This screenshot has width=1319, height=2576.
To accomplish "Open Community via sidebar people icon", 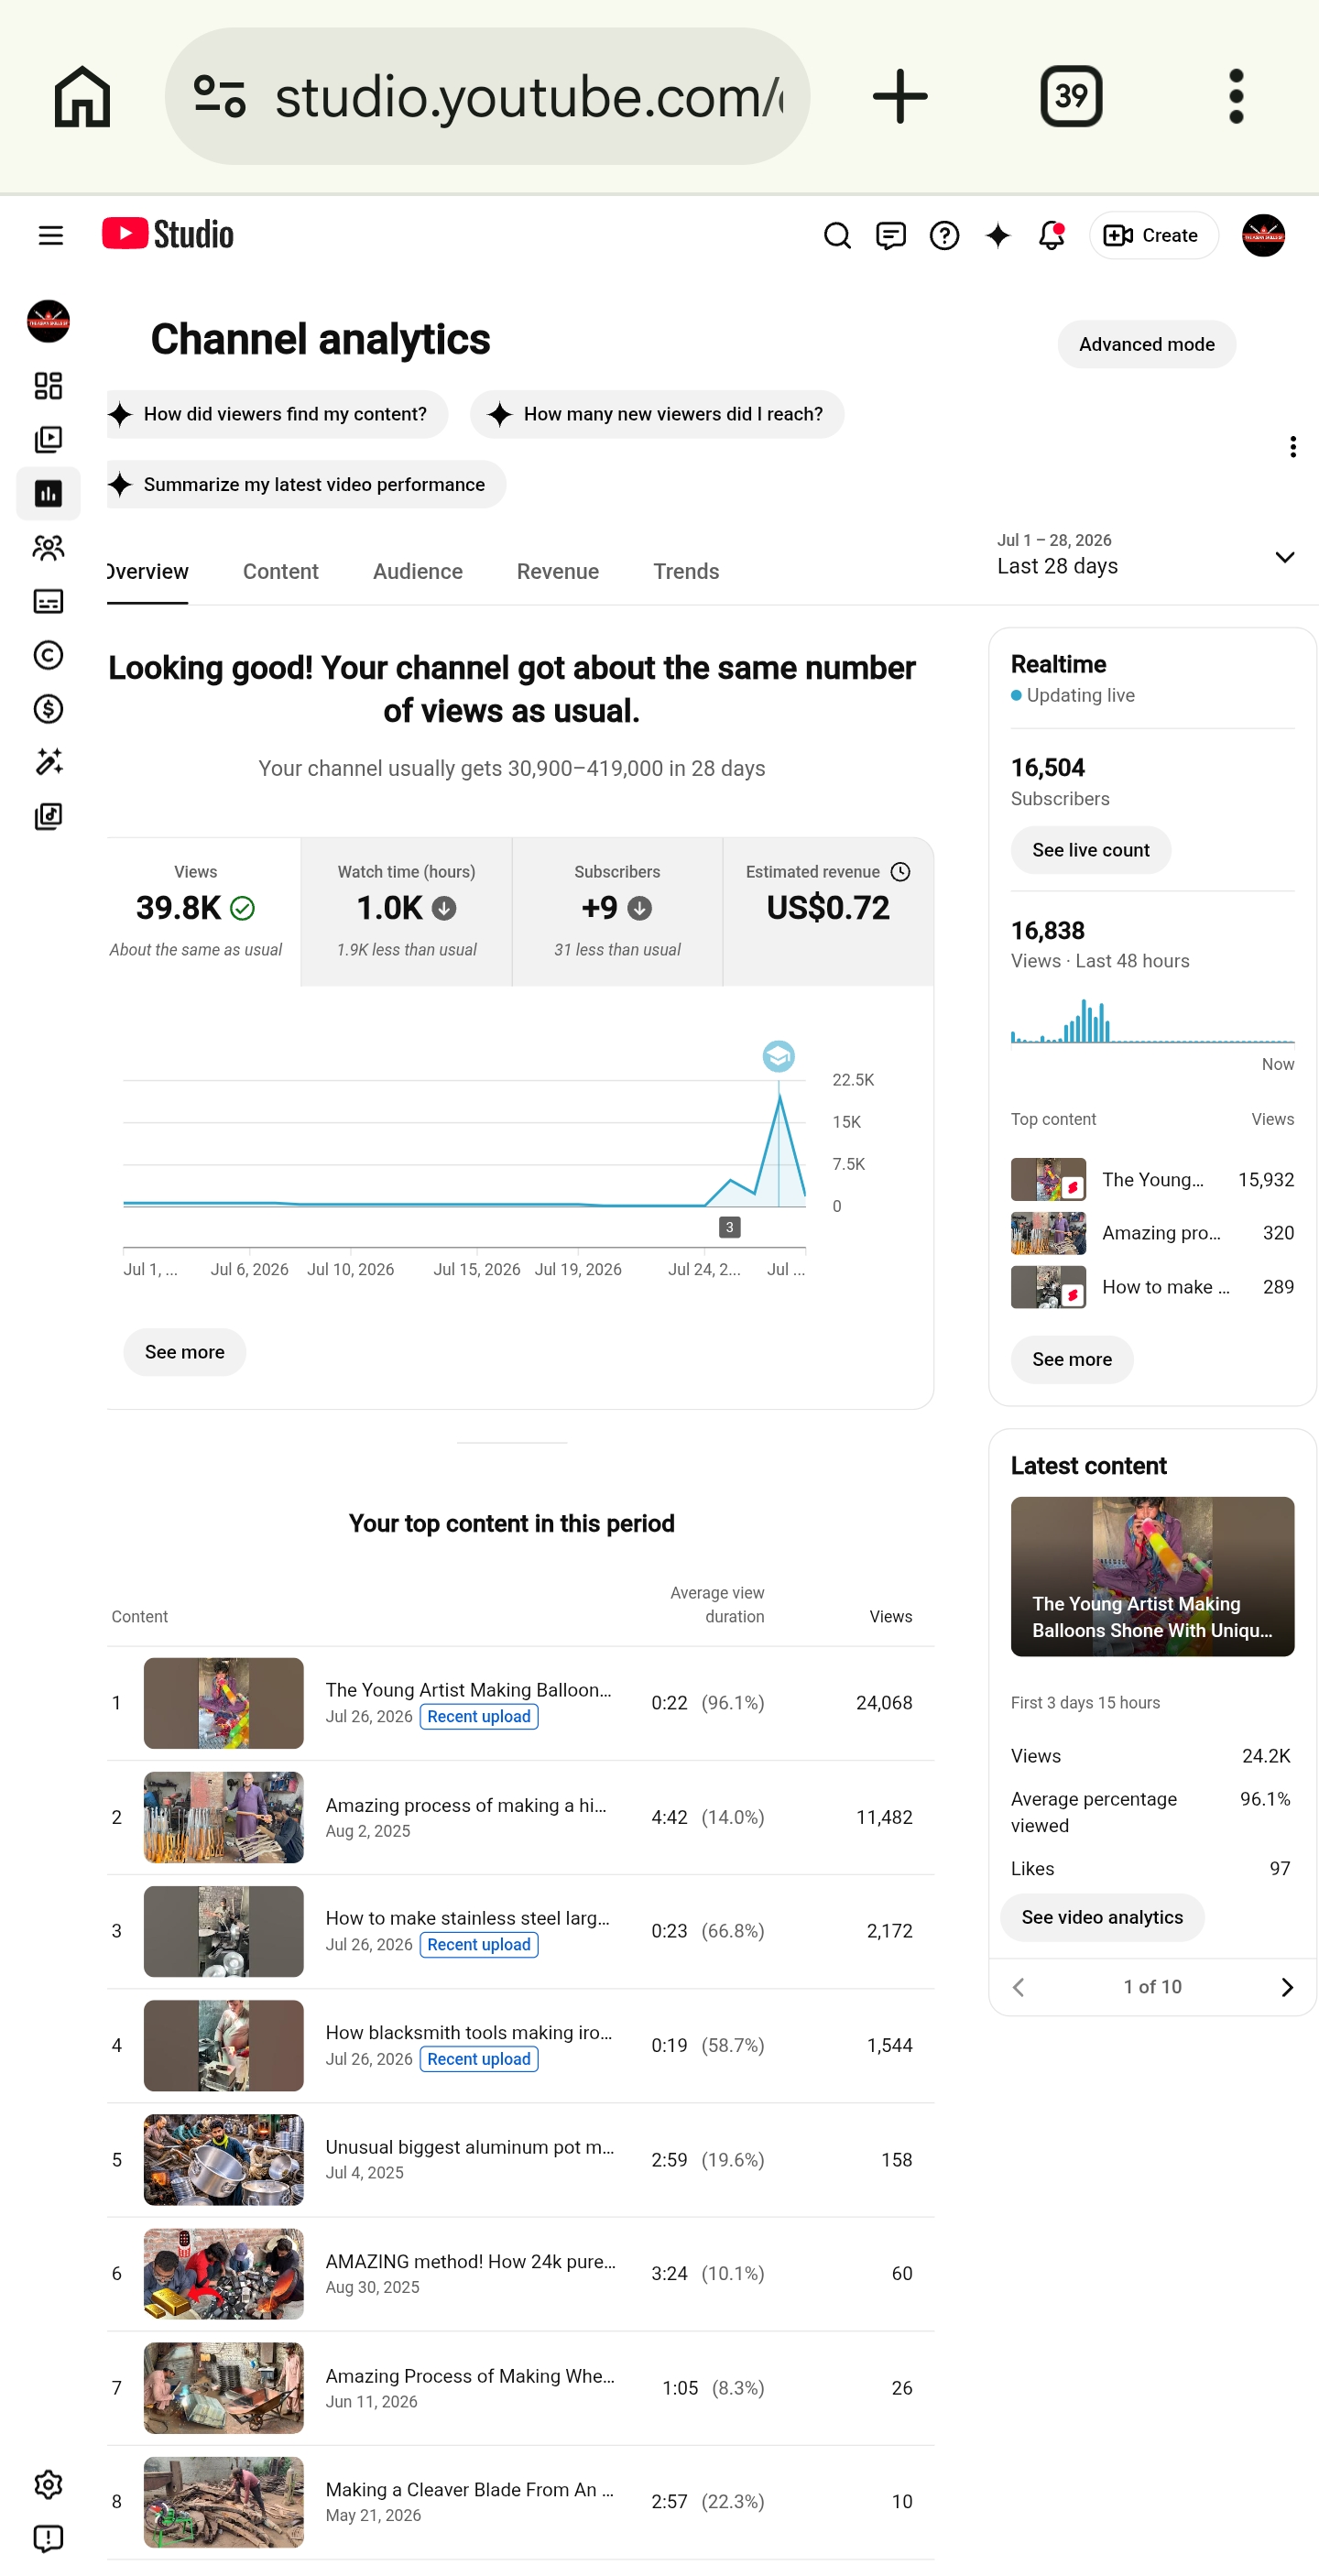I will click(48, 548).
